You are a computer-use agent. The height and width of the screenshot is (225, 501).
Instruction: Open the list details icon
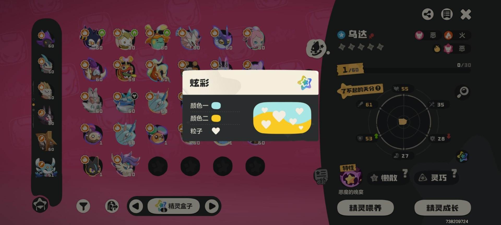coord(447,14)
